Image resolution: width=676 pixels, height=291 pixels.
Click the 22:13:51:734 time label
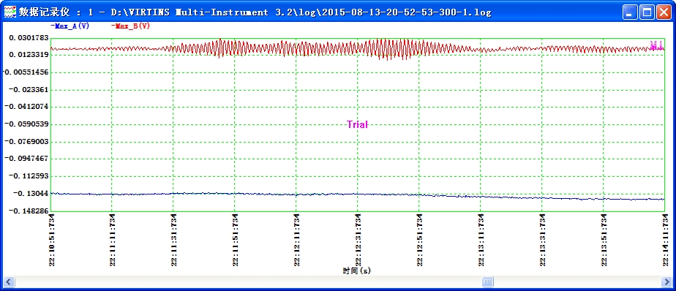(604, 239)
